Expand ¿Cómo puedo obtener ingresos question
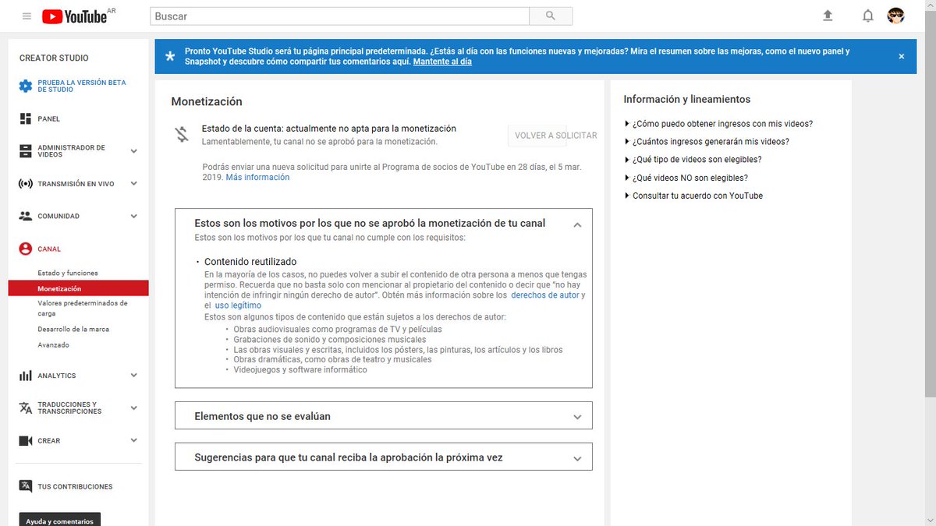This screenshot has width=936, height=526. 718,124
